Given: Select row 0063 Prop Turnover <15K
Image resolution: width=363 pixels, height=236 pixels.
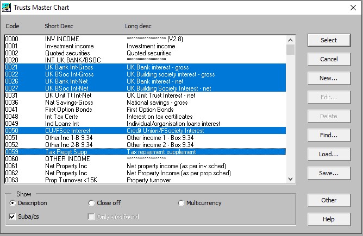Looking at the screenshot, I should (146, 180).
